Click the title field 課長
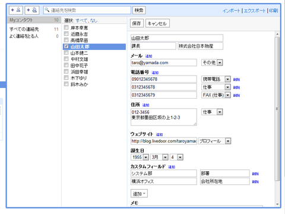 tap(153, 46)
